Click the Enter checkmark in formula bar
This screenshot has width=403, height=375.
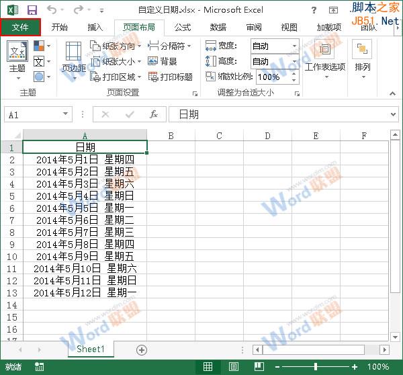point(130,114)
